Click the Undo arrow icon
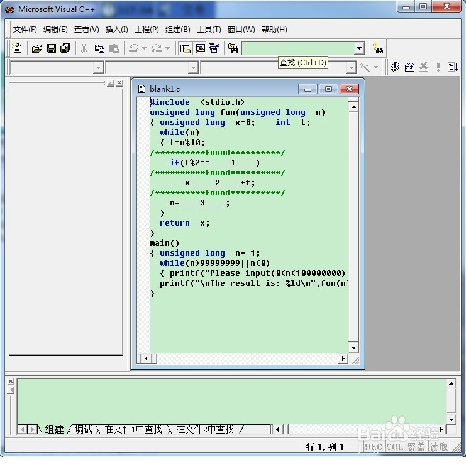466x465 pixels. pyautogui.click(x=134, y=48)
